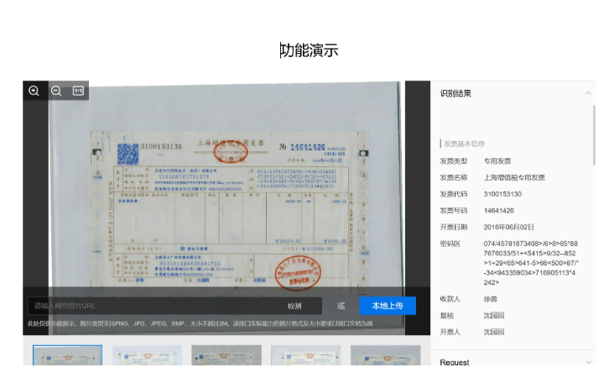Image resolution: width=604 pixels, height=378 pixels.
Task: Collapse the 识别结果 panel chevron
Action: click(x=588, y=93)
